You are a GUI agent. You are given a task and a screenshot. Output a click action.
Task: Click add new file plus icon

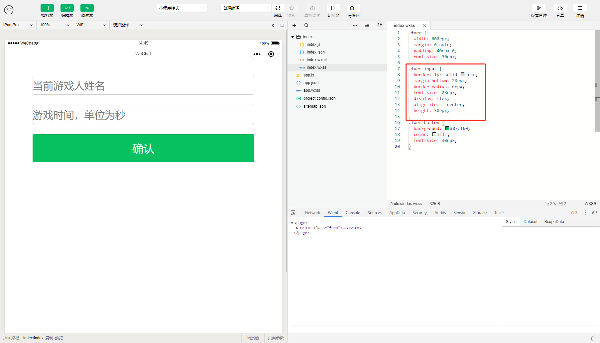[x=294, y=25]
